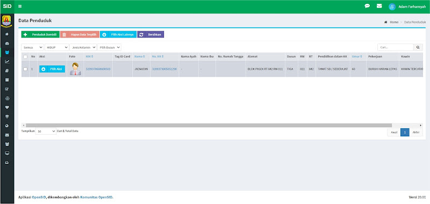Tick the checkbox for row 1 JAENUDIN
Screen dimensions: 430x204
(25, 69)
